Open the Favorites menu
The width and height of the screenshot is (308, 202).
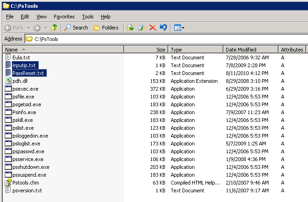[64, 17]
